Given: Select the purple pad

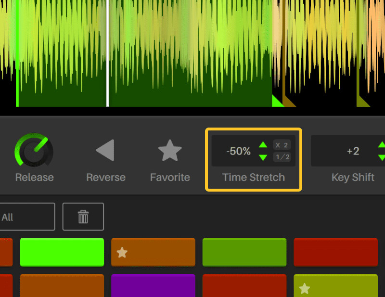Looking at the screenshot, I should (153, 285).
